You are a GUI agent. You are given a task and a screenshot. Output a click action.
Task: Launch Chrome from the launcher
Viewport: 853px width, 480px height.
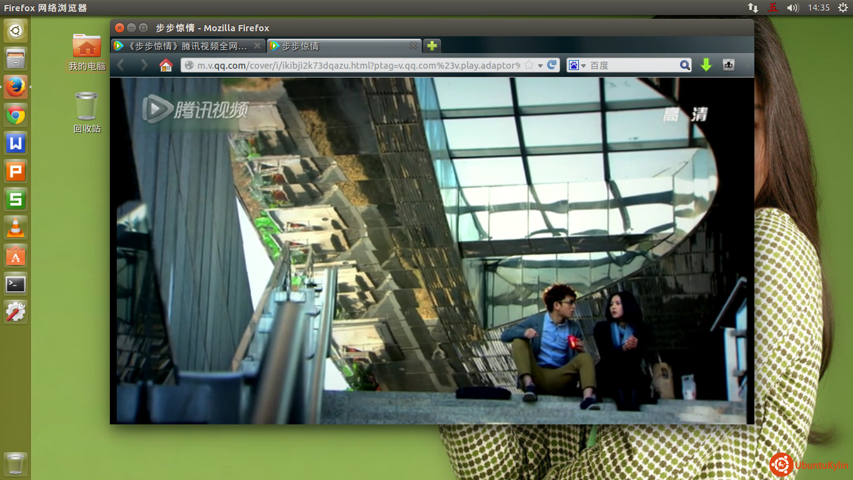tap(16, 115)
